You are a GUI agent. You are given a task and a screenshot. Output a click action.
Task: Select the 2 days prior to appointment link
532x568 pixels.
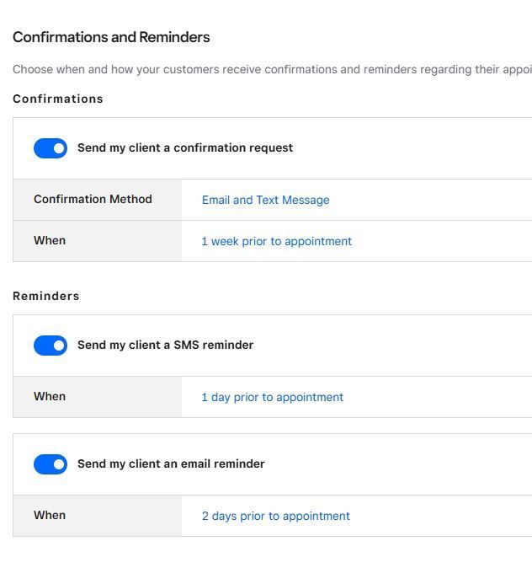coord(275,516)
